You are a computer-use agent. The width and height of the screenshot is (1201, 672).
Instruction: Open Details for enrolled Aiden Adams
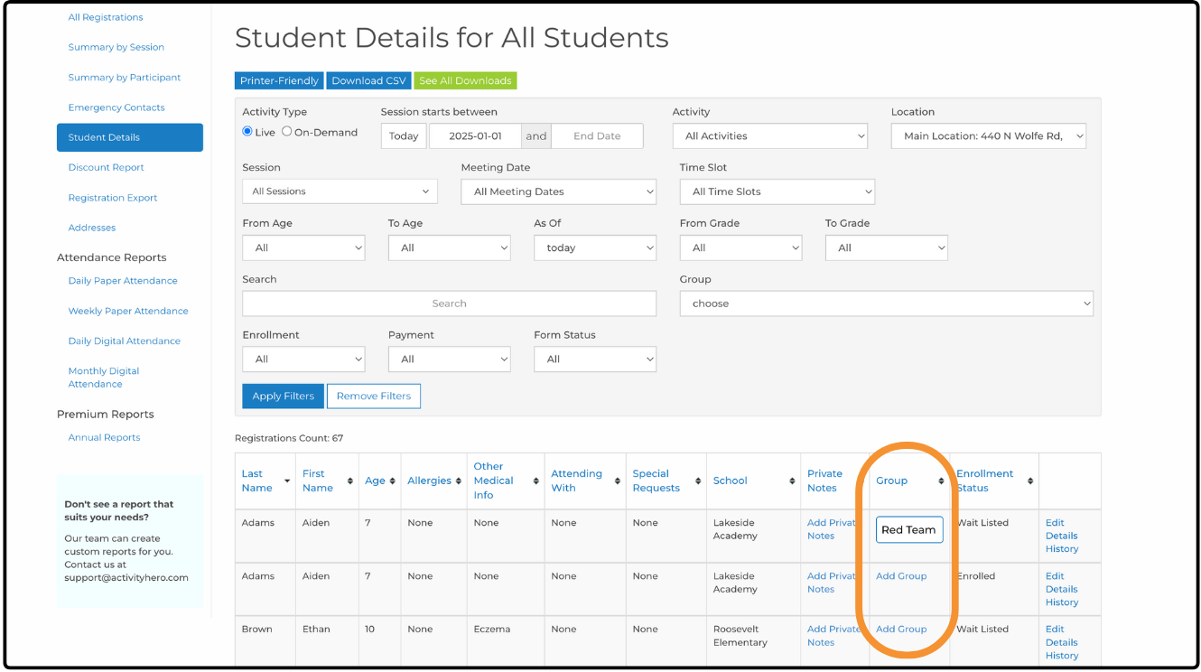pos(1062,589)
